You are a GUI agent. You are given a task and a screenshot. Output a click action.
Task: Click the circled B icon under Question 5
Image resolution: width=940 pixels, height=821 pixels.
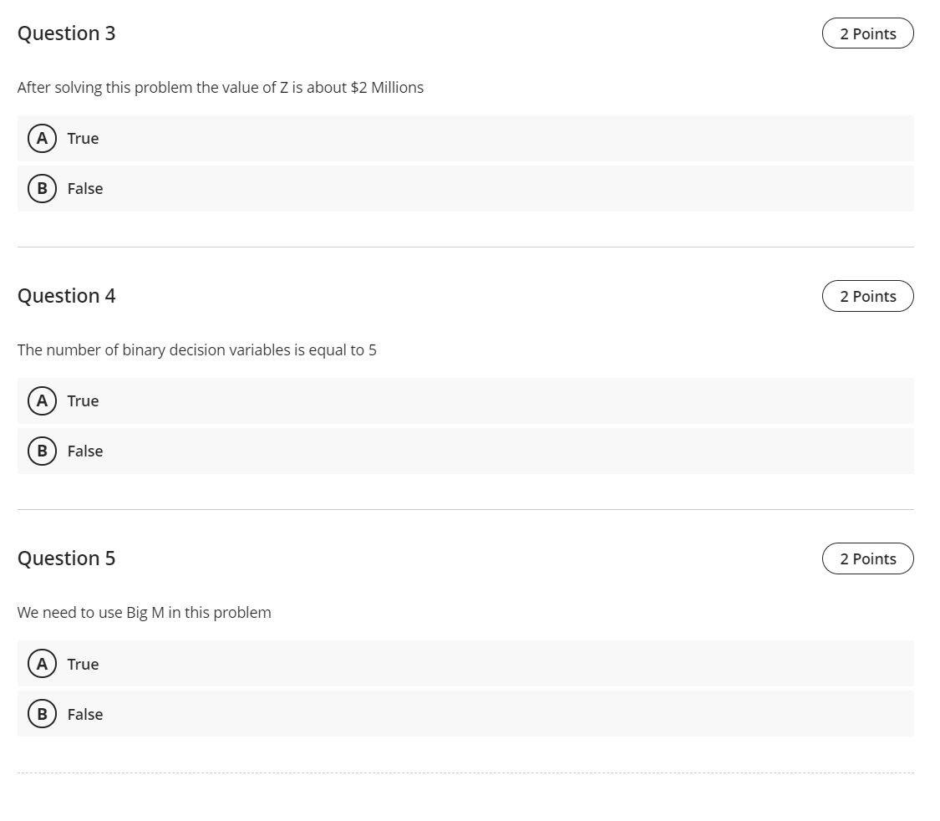(x=42, y=714)
